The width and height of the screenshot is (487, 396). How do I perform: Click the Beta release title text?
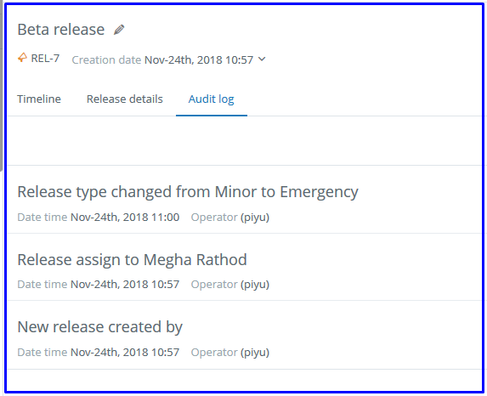click(x=61, y=30)
